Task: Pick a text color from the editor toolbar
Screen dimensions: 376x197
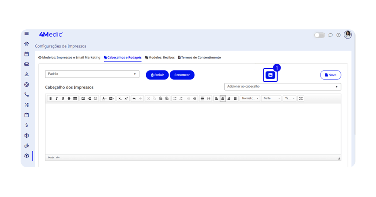Action: click(x=104, y=99)
